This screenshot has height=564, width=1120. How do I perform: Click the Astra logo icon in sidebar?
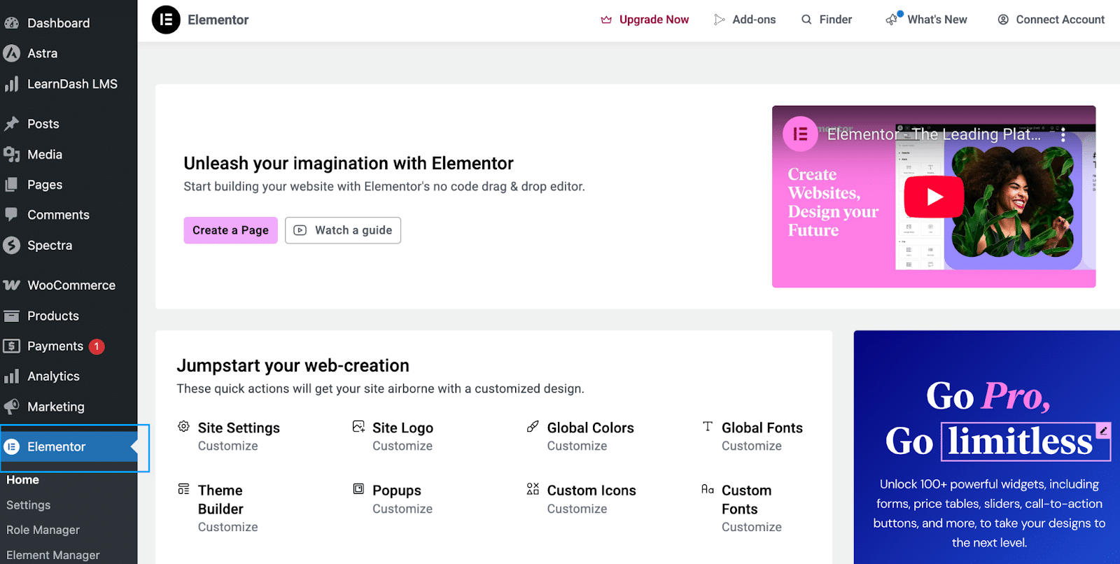point(11,53)
